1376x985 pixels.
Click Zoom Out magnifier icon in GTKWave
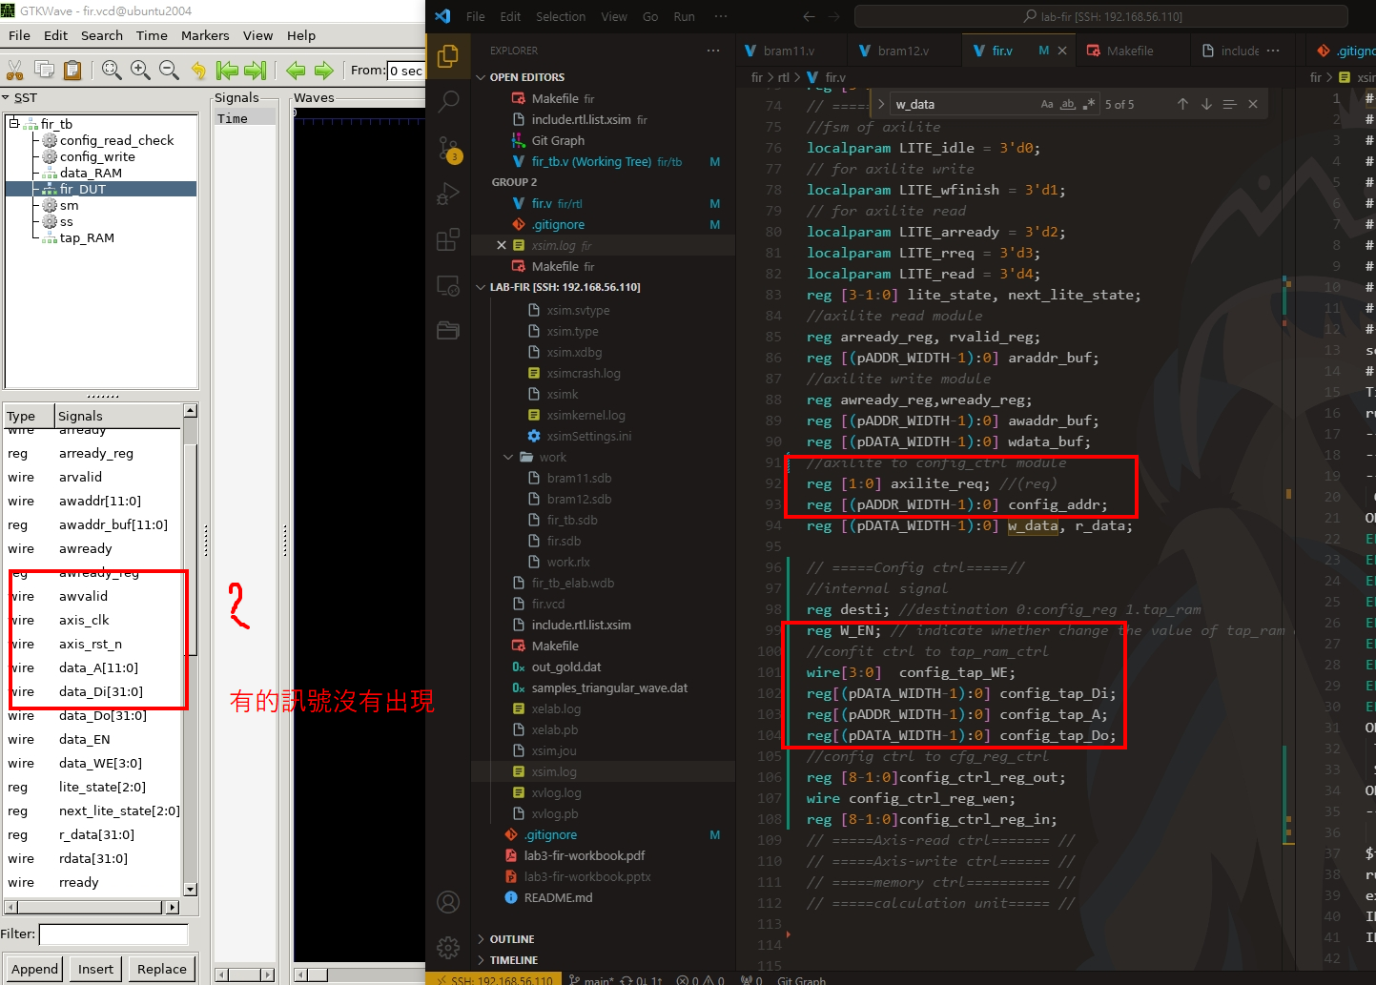click(169, 70)
